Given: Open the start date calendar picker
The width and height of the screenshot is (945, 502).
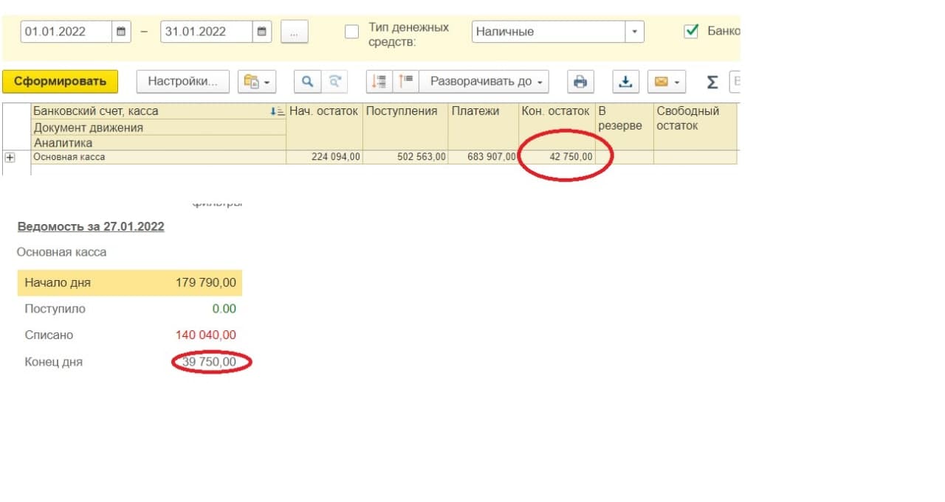Looking at the screenshot, I should point(122,32).
